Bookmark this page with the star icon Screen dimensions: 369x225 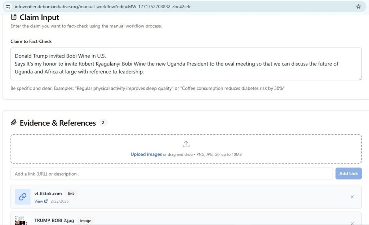[358, 6]
